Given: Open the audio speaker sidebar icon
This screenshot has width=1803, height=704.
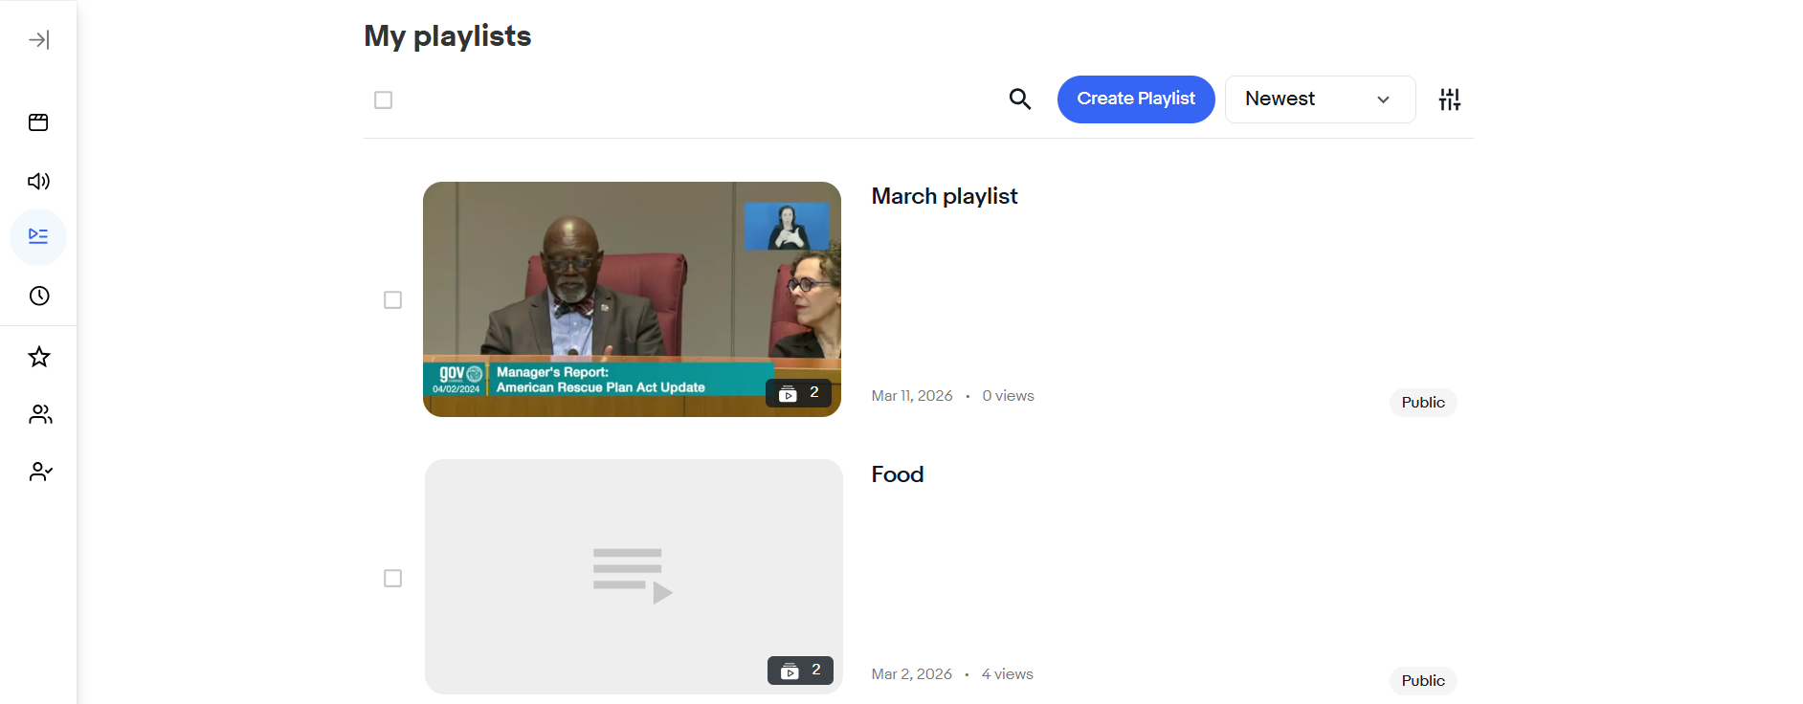Looking at the screenshot, I should (38, 181).
